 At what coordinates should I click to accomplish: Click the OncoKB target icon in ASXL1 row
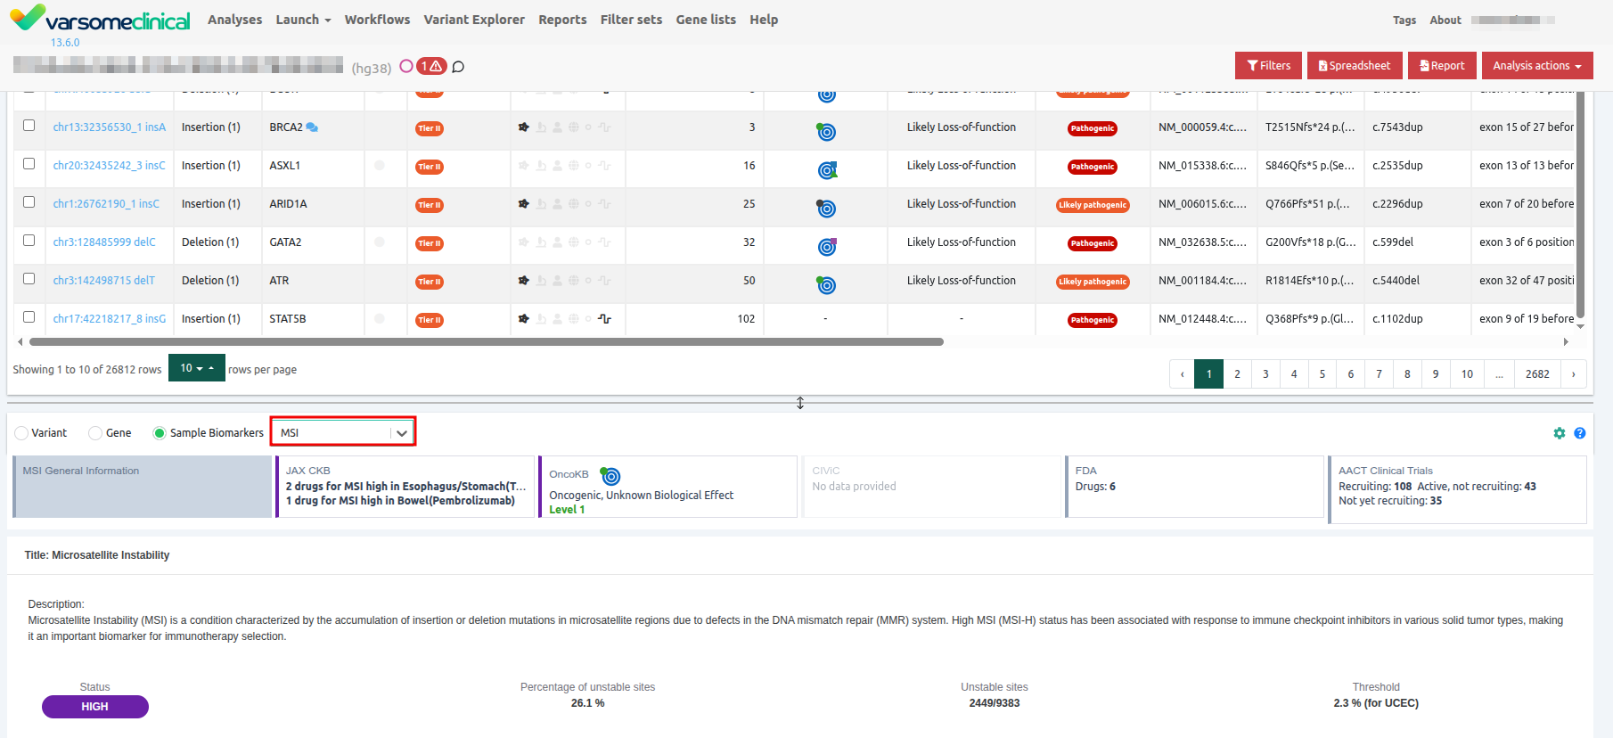click(827, 170)
